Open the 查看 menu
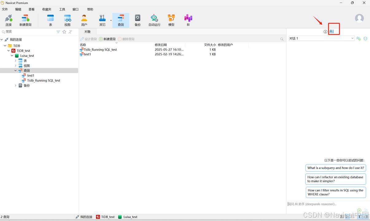 [x=32, y=10]
